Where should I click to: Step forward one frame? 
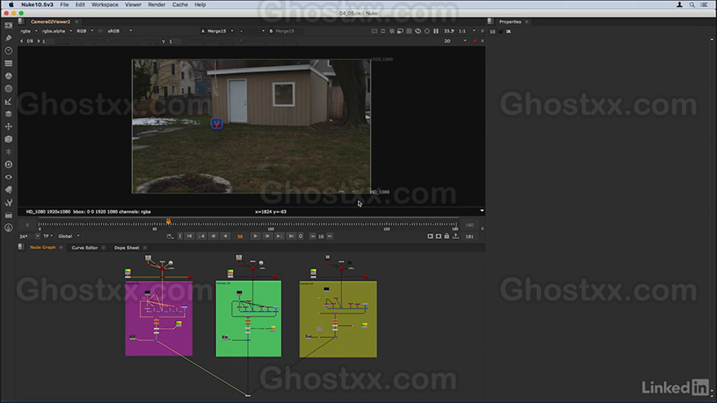(x=267, y=236)
